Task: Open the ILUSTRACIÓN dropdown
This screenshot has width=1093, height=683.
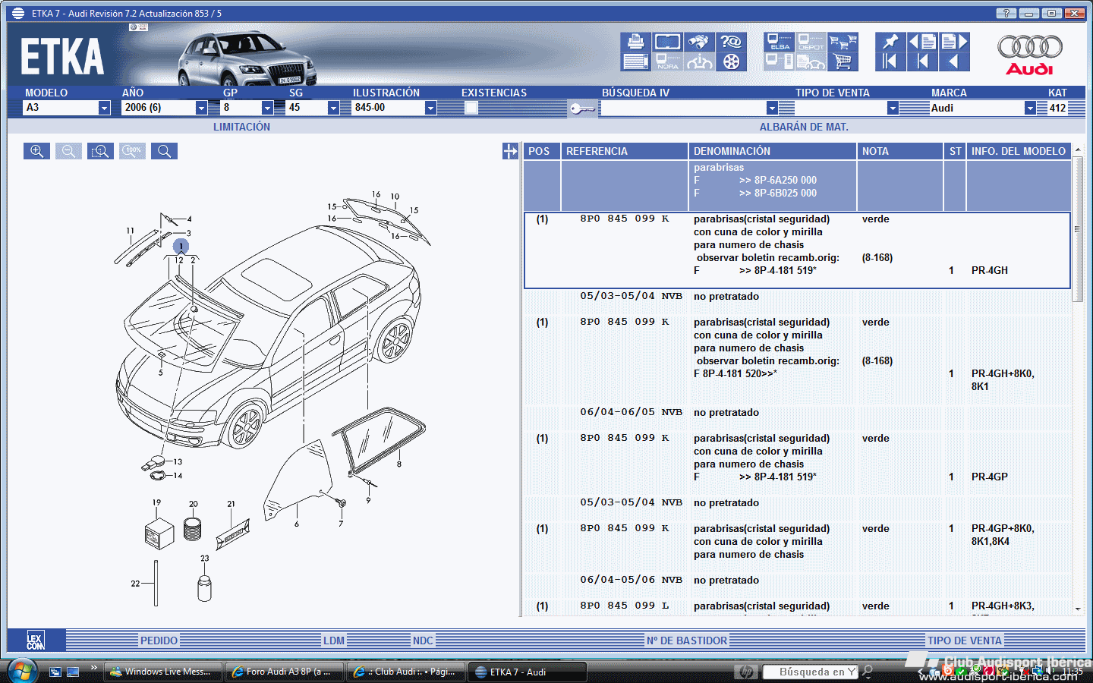Action: [430, 108]
